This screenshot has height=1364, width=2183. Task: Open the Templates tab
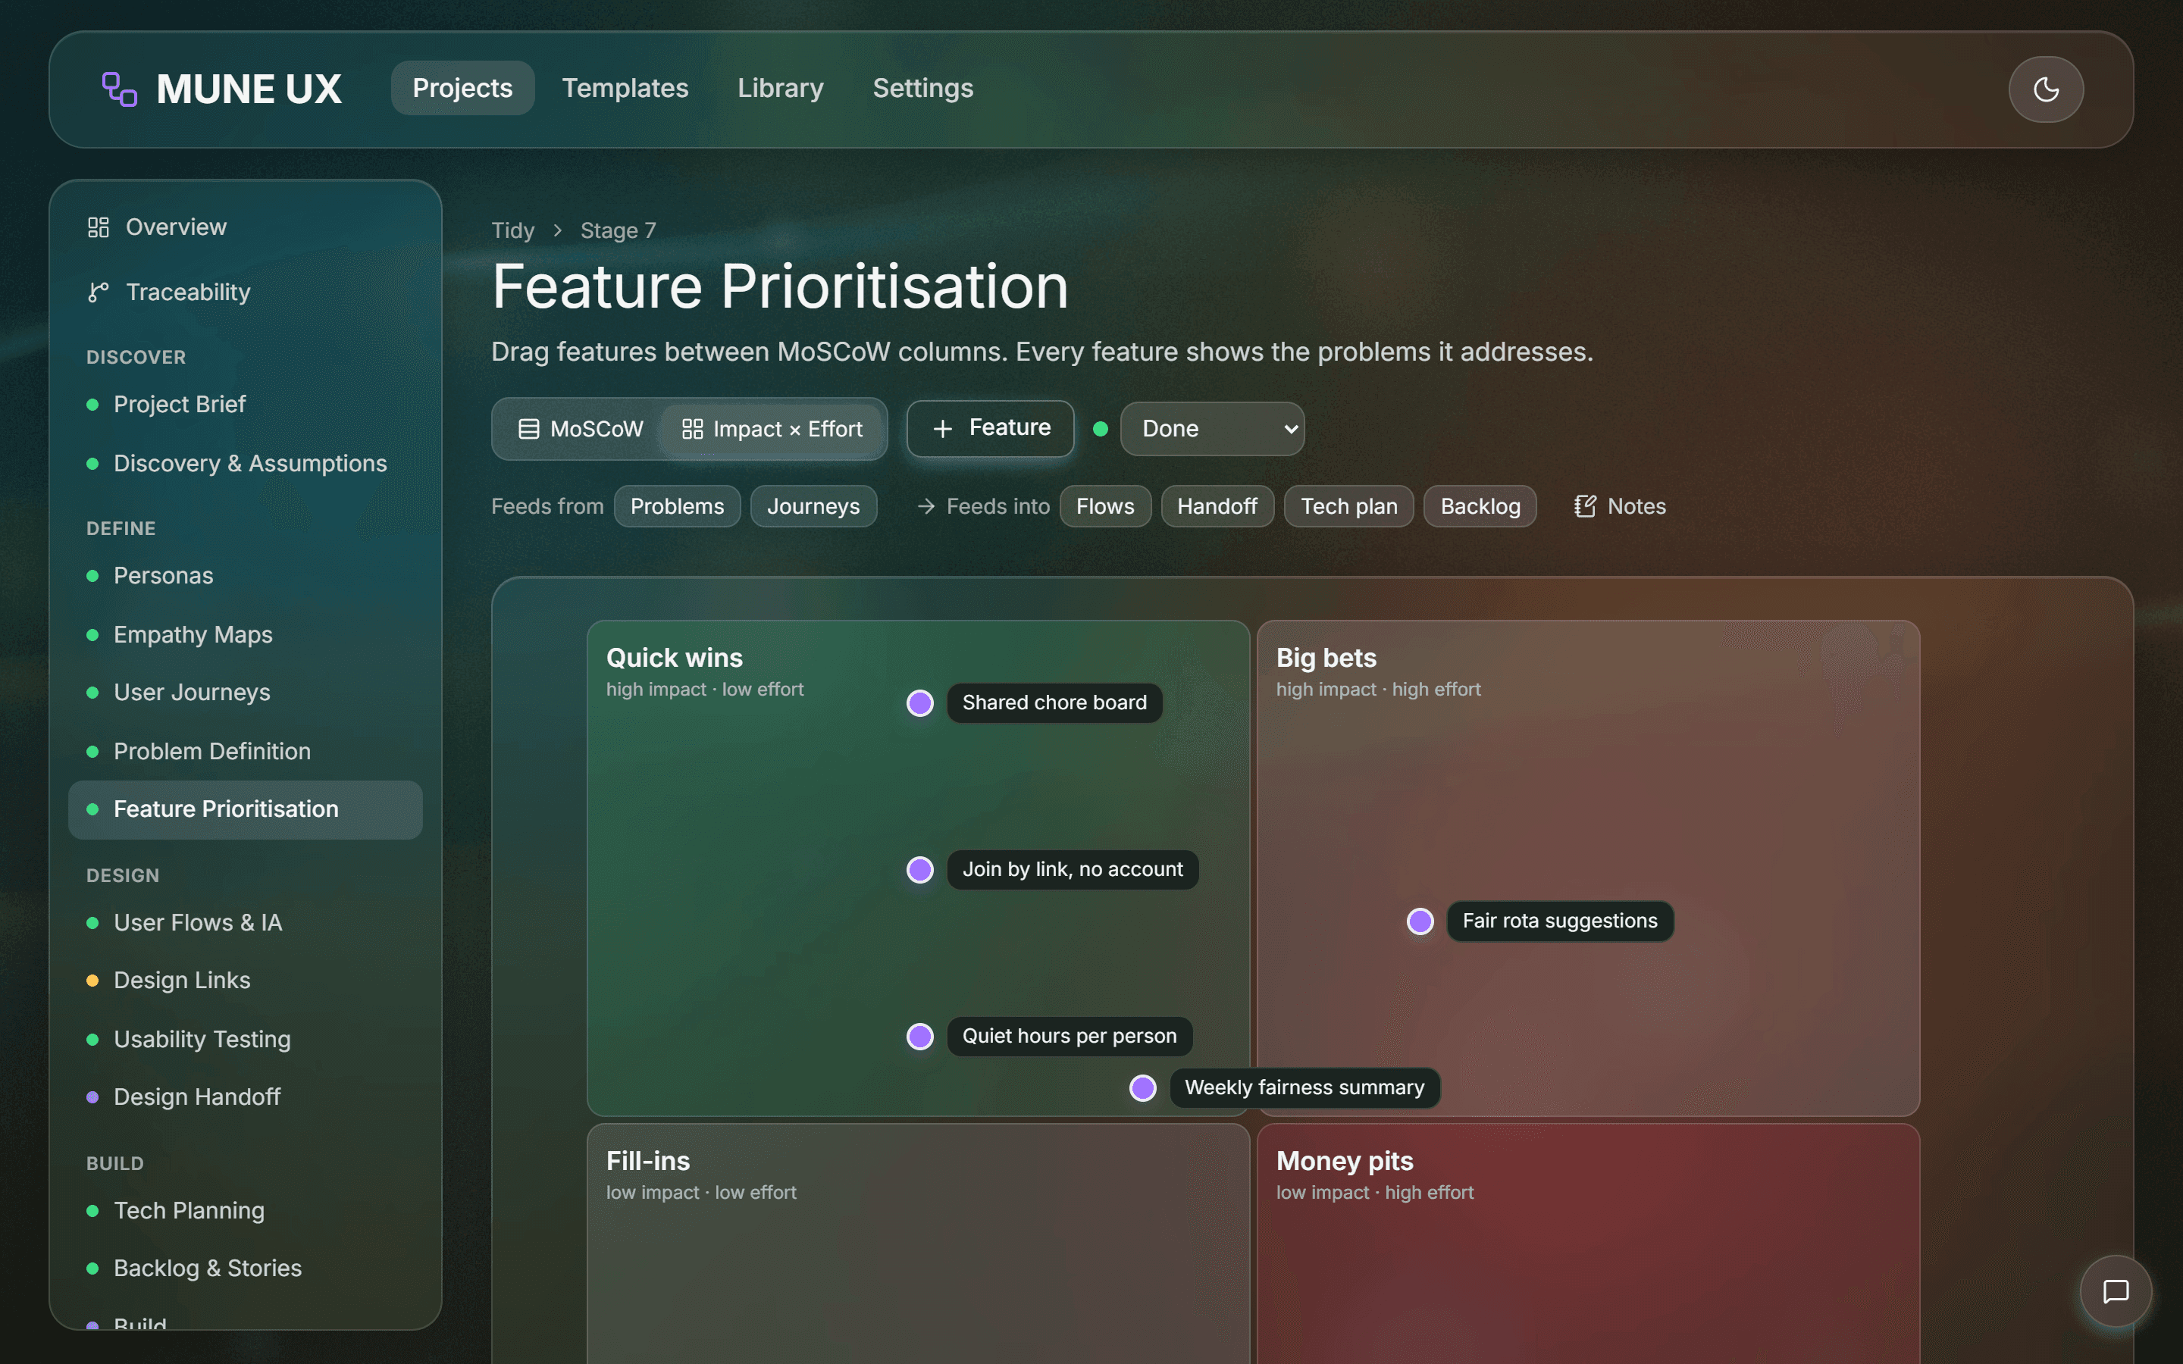(x=625, y=89)
